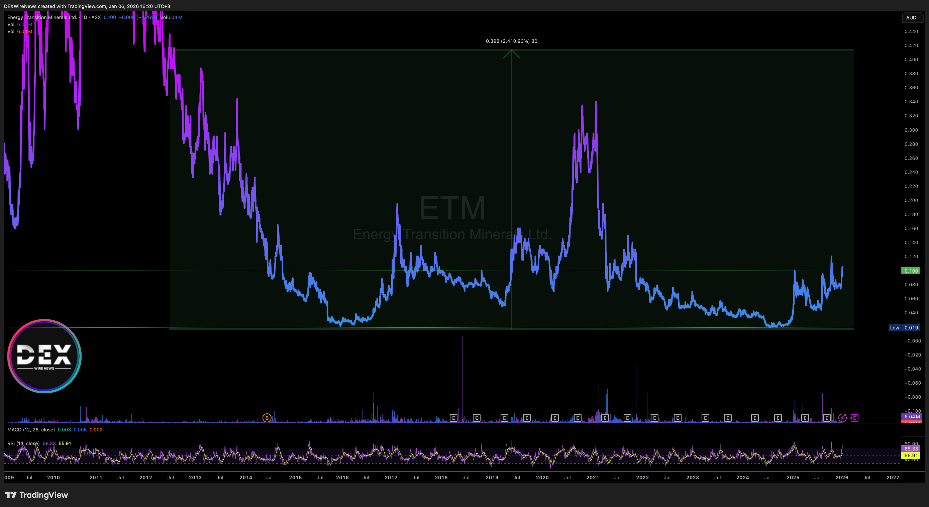Screen dimensions: 929x507
Task: Click the lightning bolt event icon near 2026
Action: (x=842, y=418)
